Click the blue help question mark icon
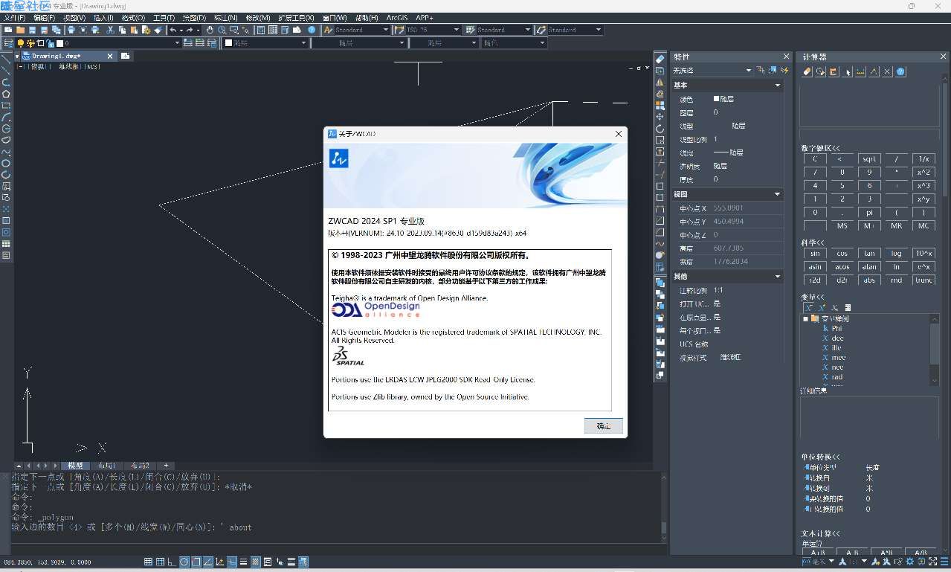This screenshot has height=572, width=951. (312, 30)
